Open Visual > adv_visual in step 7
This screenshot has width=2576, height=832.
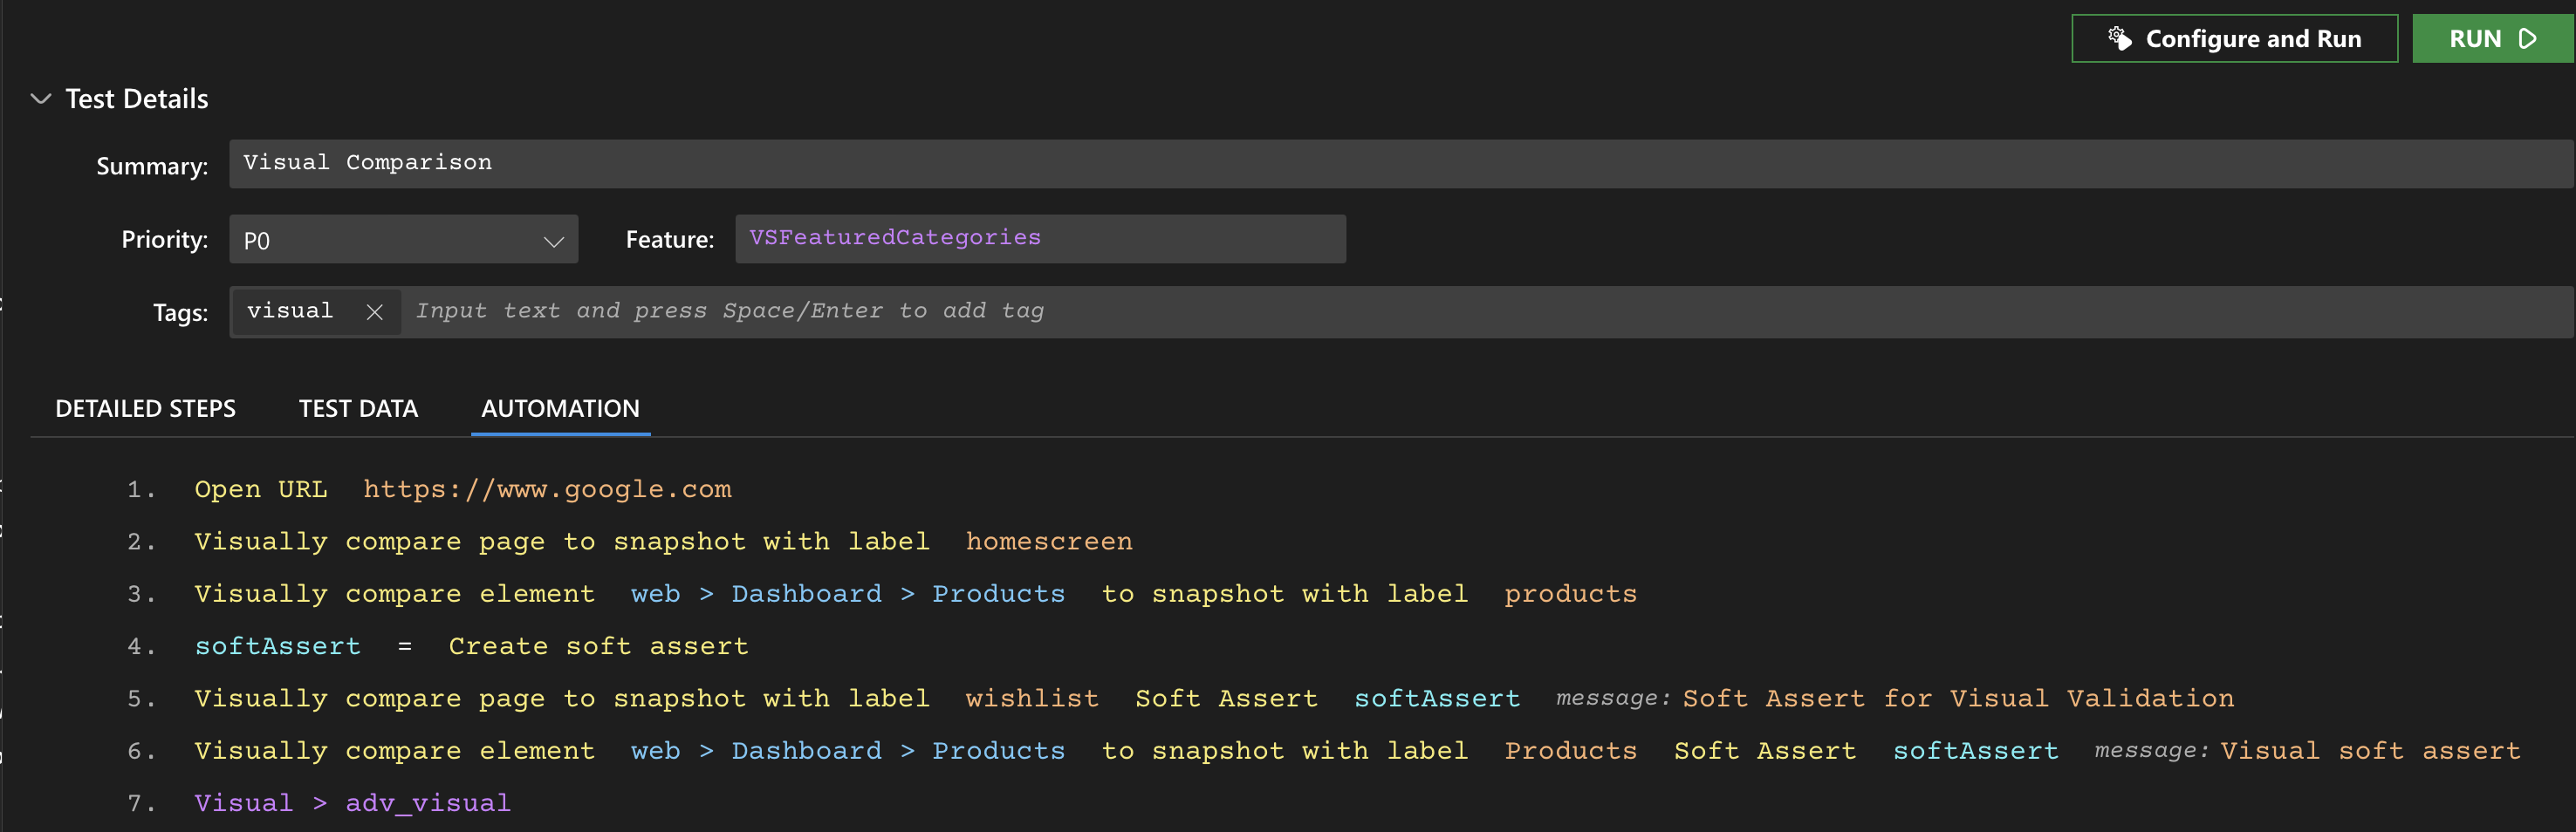tap(352, 803)
